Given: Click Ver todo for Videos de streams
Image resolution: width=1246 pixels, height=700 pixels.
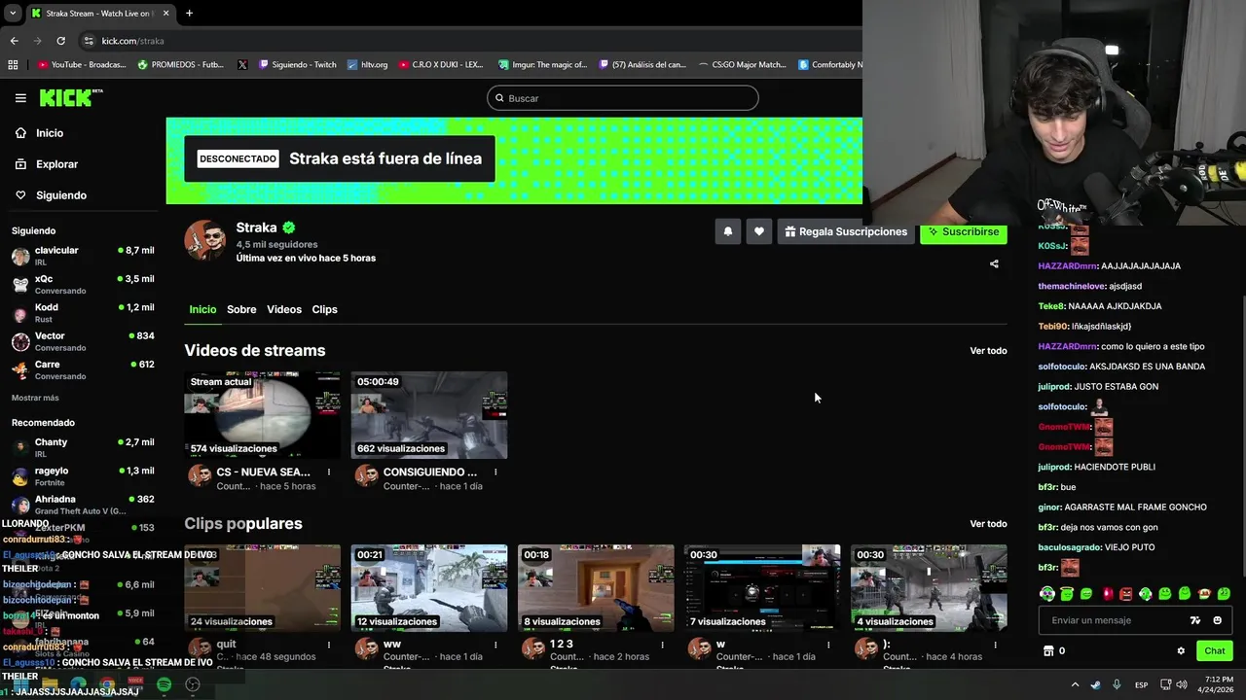Looking at the screenshot, I should click(988, 351).
